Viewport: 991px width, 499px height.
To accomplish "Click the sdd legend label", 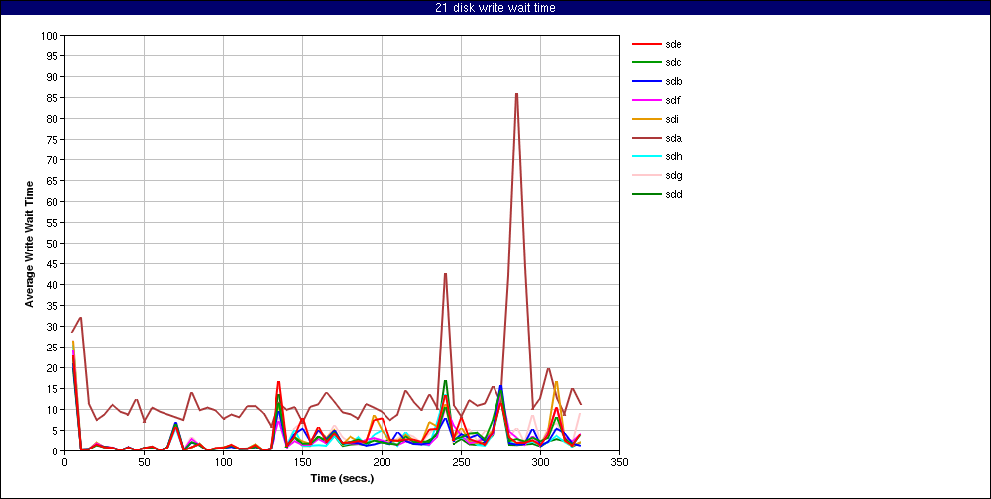I will (673, 194).
